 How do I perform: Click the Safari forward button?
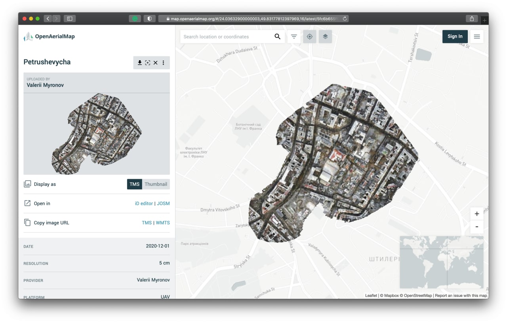coord(56,19)
